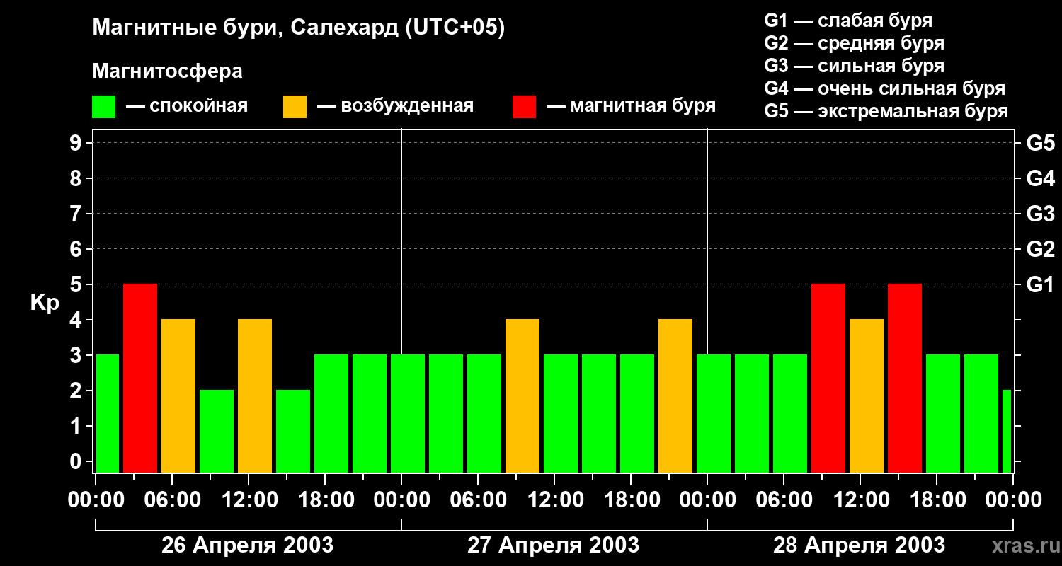Click the orange bar at 12:00 on 26 April
This screenshot has height=566, width=1062.
[x=255, y=396]
